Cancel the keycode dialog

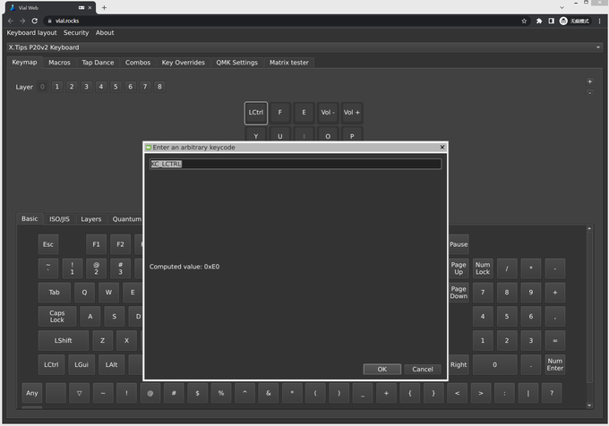tap(422, 369)
